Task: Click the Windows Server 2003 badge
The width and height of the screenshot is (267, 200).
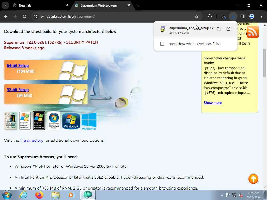Action: click(x=25, y=121)
